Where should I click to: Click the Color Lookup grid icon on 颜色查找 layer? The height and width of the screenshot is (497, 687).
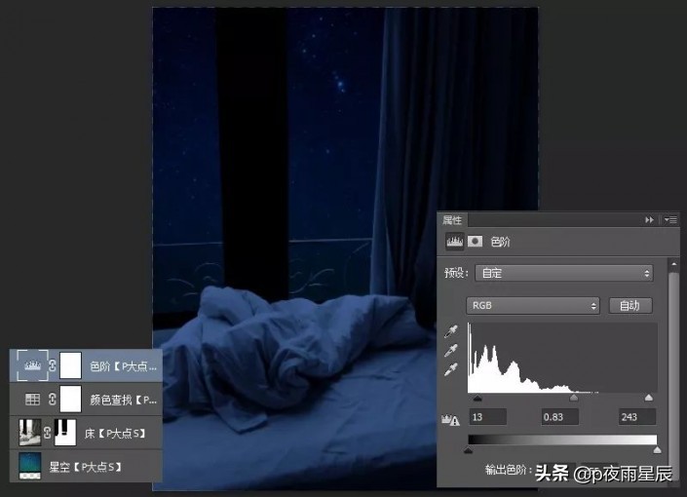pyautogui.click(x=32, y=399)
